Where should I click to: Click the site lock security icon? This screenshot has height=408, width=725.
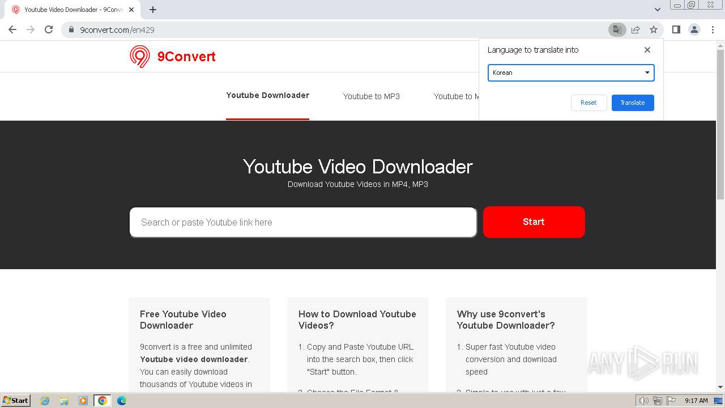(71, 29)
